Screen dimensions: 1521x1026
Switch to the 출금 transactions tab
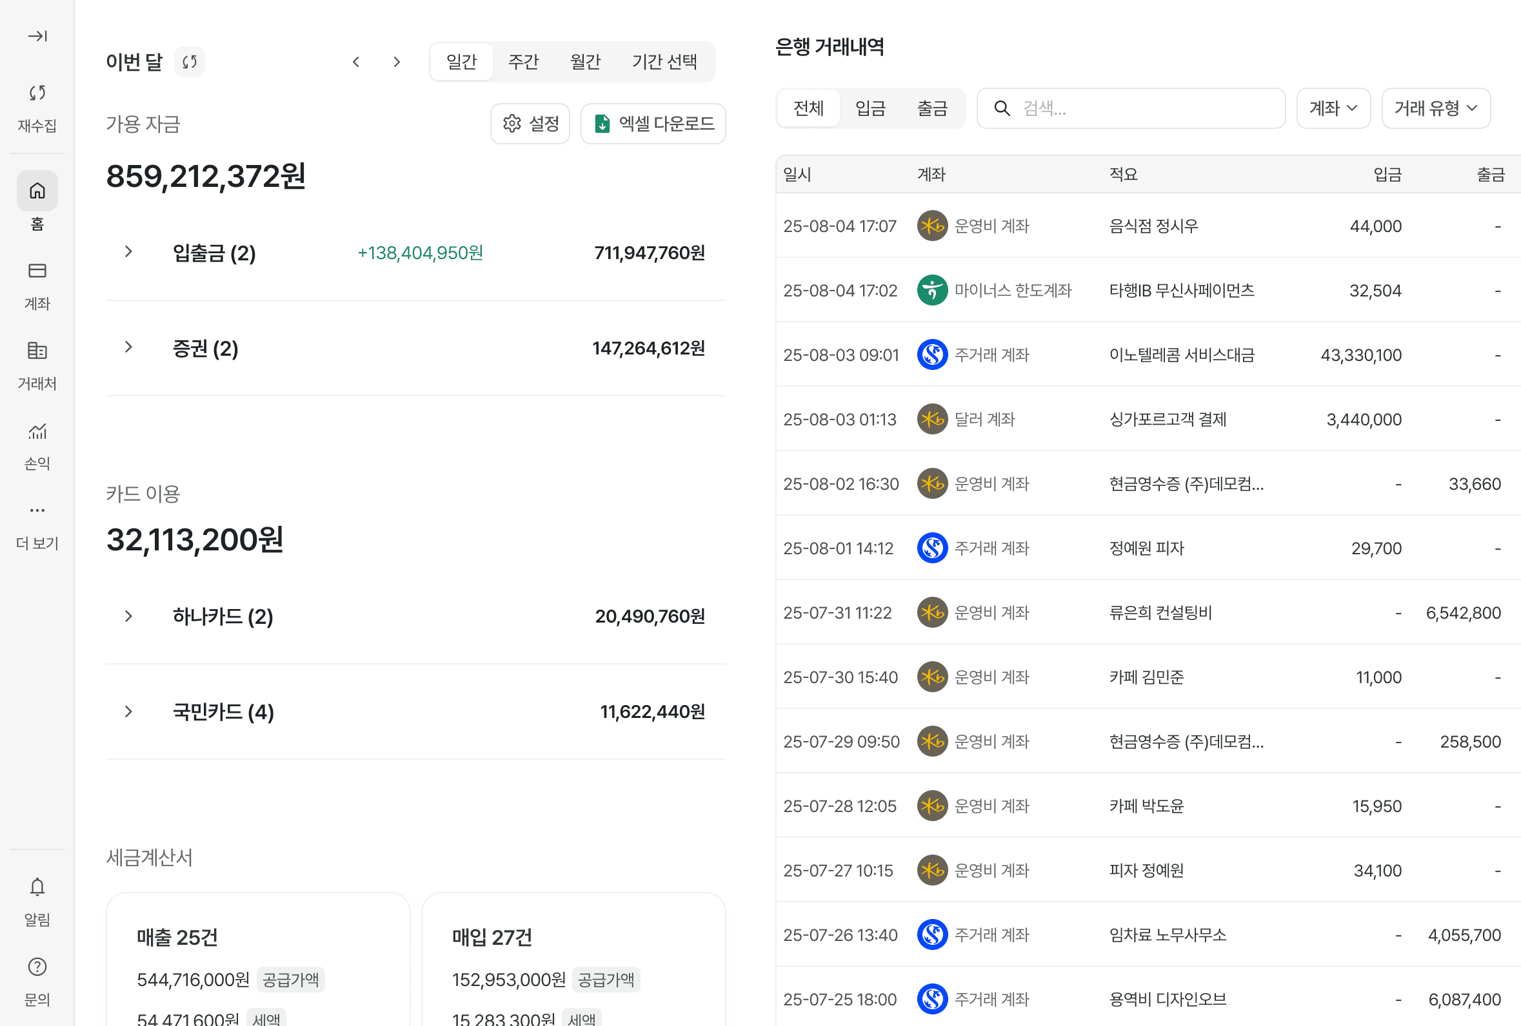(932, 108)
